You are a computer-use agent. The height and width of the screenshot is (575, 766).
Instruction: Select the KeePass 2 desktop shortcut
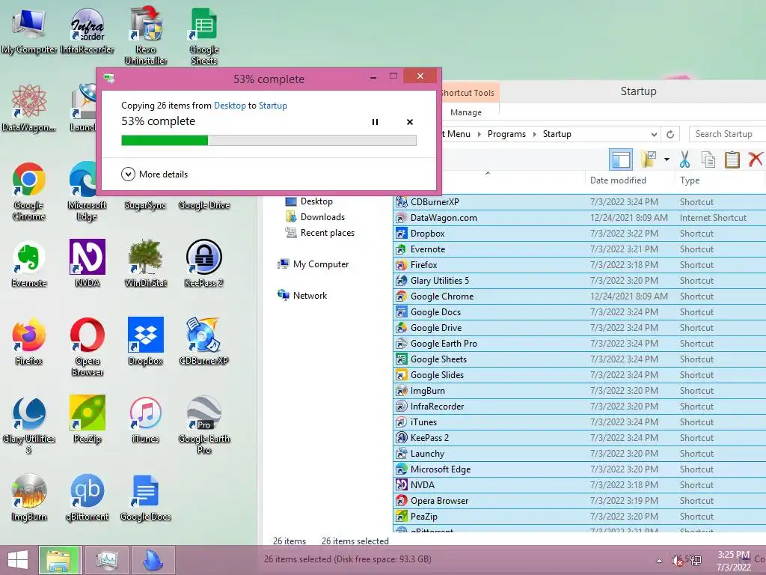(203, 264)
